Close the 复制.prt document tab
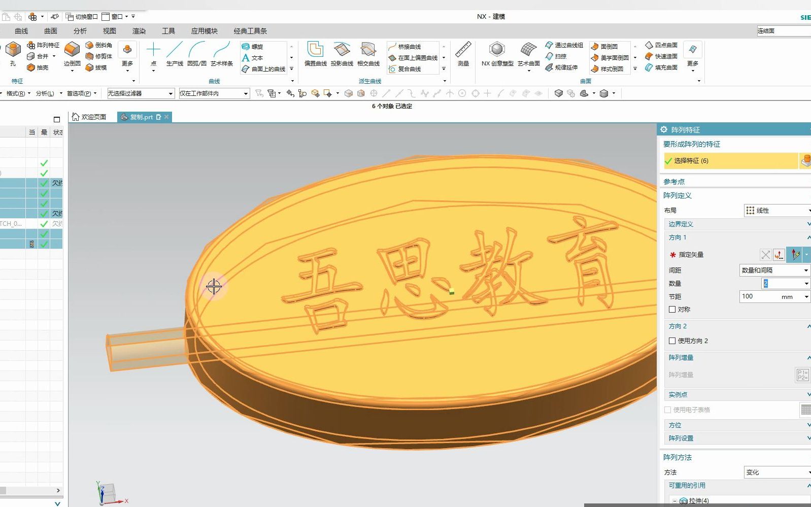 coord(166,117)
